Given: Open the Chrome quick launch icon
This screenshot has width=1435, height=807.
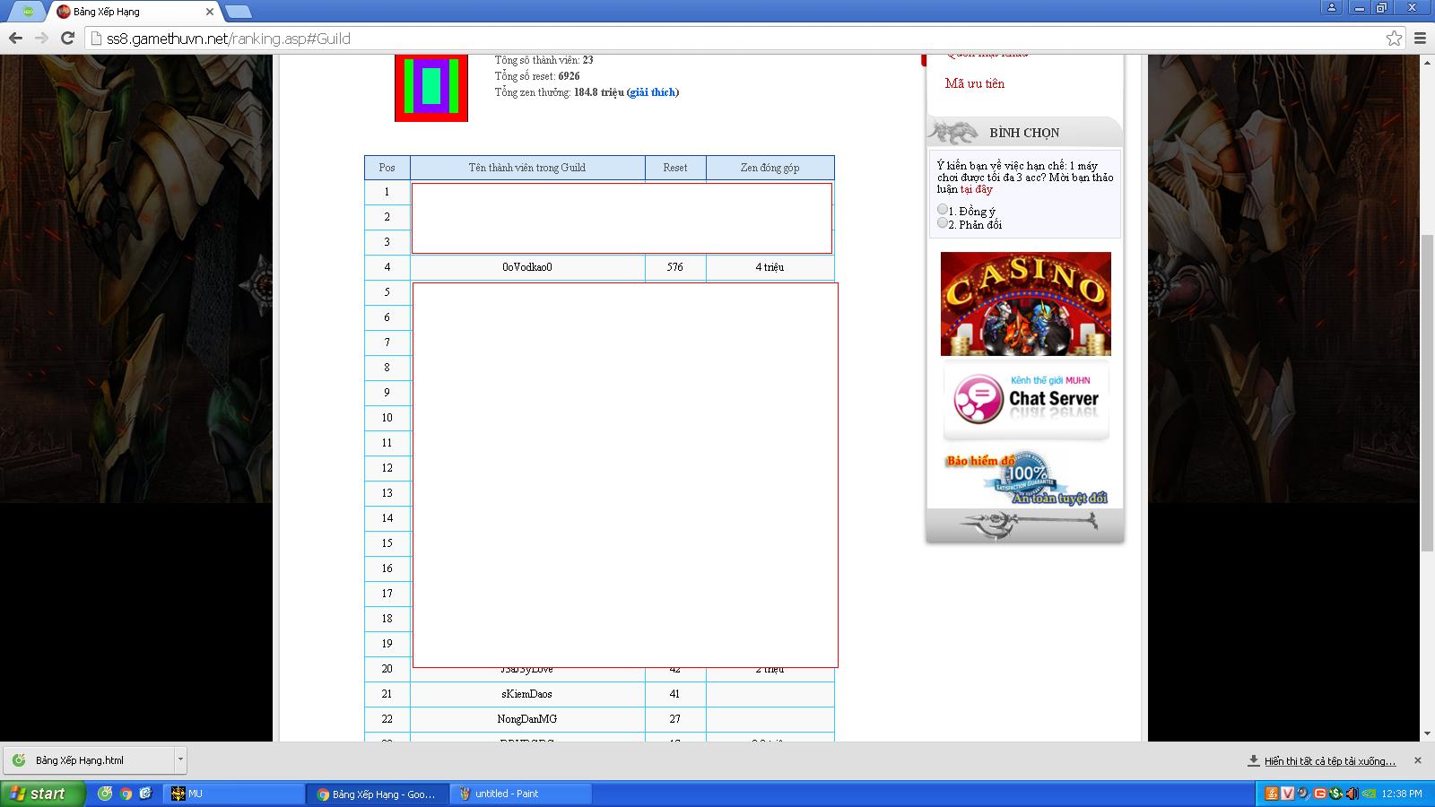Looking at the screenshot, I should point(126,794).
